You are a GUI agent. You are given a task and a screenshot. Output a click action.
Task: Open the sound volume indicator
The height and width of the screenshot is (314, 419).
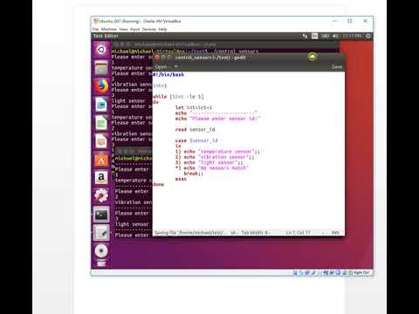(335, 36)
